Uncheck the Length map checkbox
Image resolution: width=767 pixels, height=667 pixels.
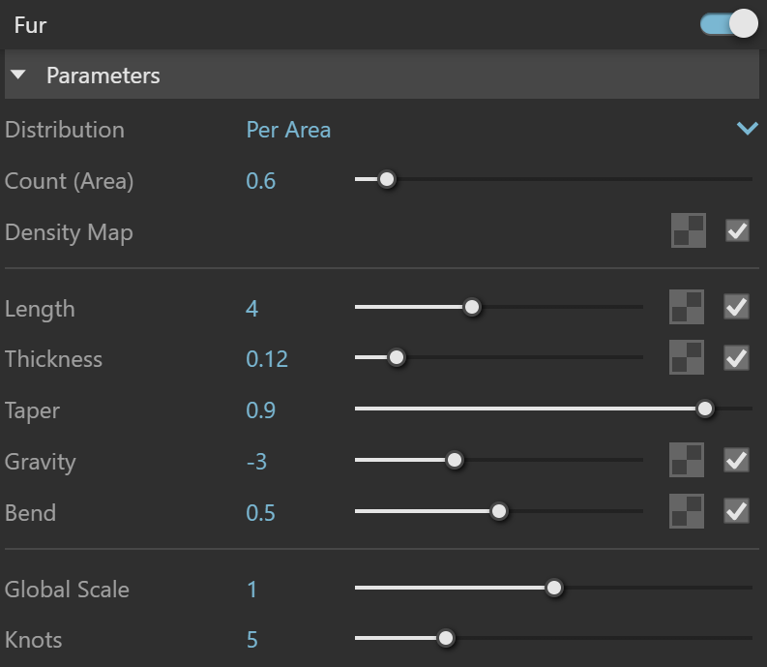pos(736,307)
